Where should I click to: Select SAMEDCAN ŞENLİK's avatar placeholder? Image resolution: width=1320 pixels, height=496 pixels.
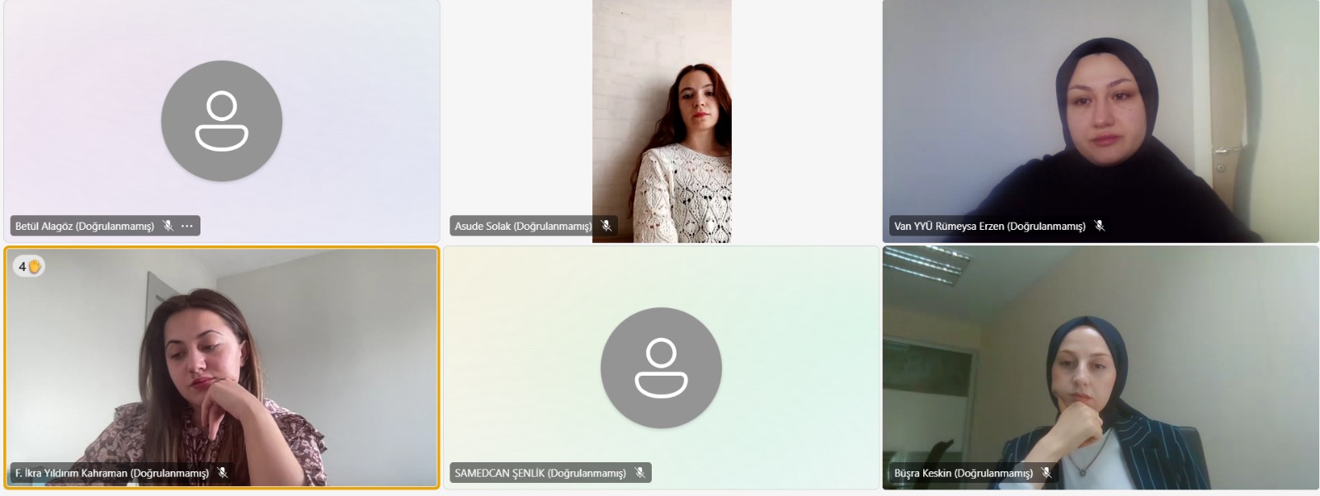pyautogui.click(x=661, y=367)
